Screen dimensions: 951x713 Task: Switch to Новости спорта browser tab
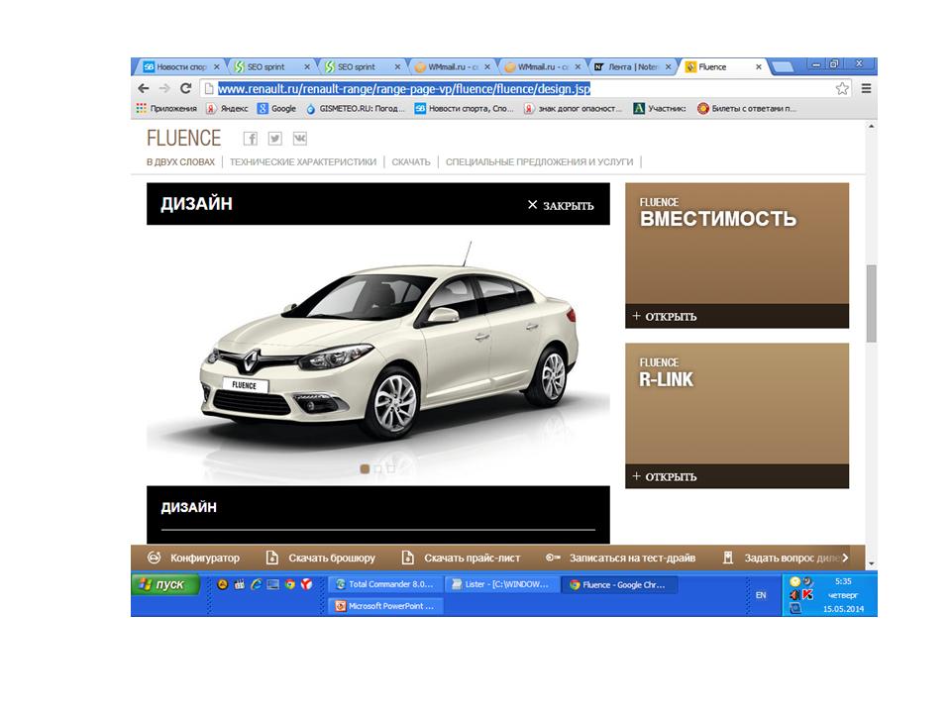180,66
